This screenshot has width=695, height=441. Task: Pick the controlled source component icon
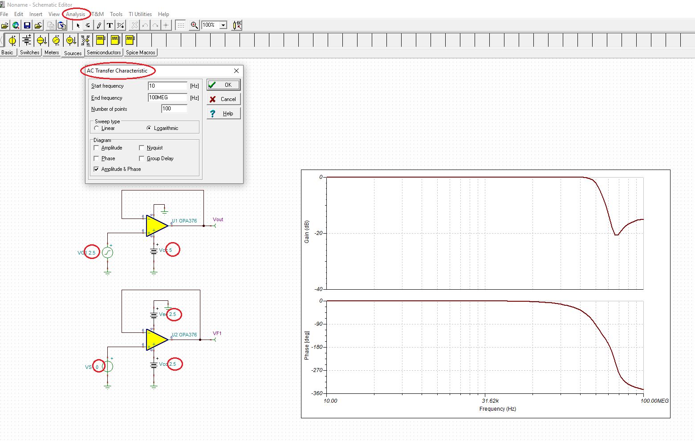pos(85,40)
